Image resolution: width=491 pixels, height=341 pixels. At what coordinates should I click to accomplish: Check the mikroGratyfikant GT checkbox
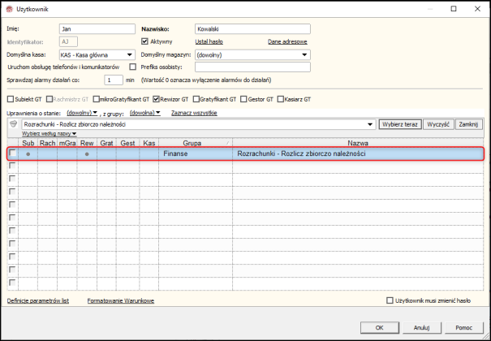pos(96,99)
